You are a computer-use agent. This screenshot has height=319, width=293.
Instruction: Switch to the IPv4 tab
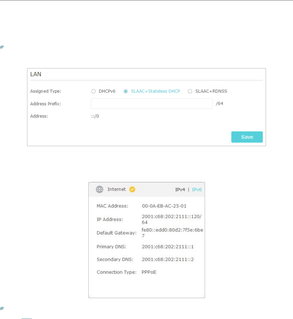[x=180, y=190]
